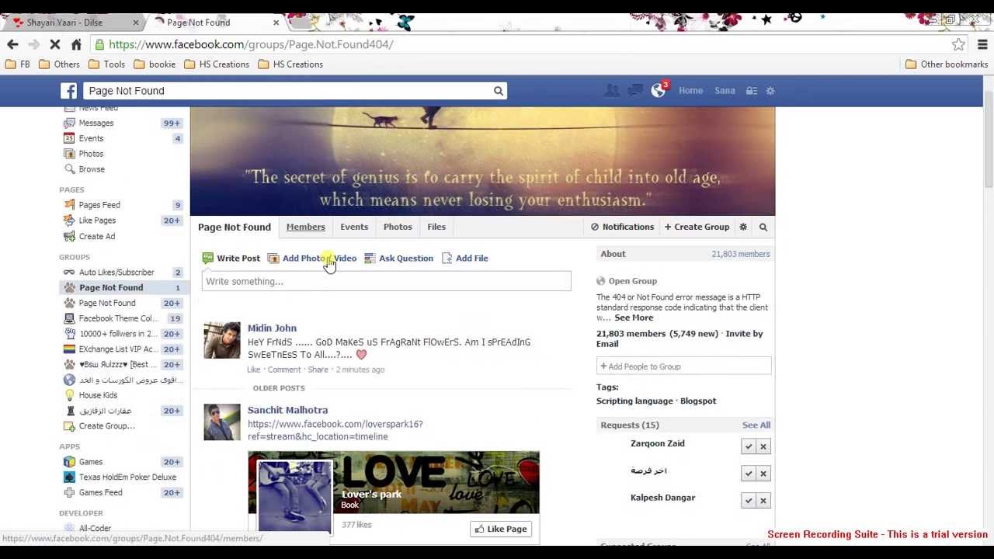The image size is (994, 559).
Task: Select Add File option
Action: pyautogui.click(x=464, y=258)
